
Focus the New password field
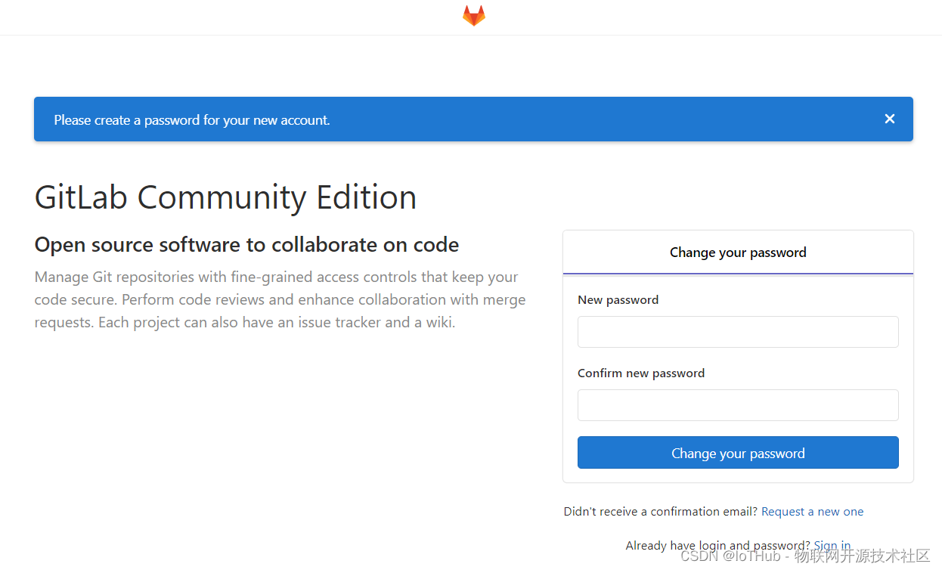pos(738,332)
